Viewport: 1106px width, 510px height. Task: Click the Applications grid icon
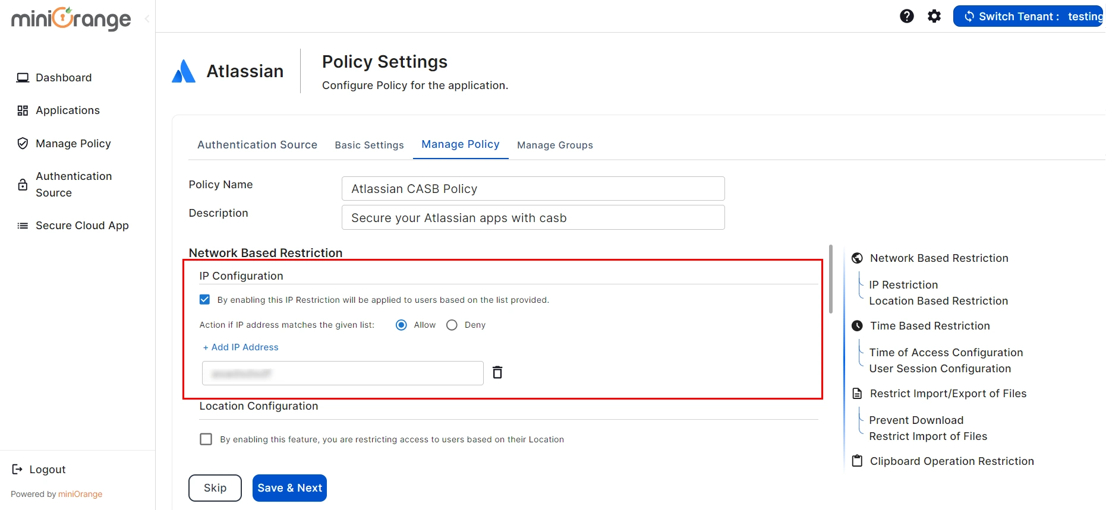tap(23, 110)
